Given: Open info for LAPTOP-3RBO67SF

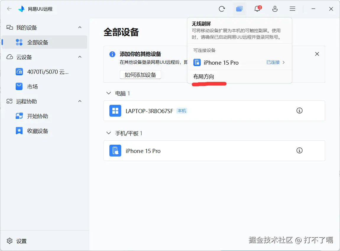Looking at the screenshot, I should pyautogui.click(x=299, y=111).
